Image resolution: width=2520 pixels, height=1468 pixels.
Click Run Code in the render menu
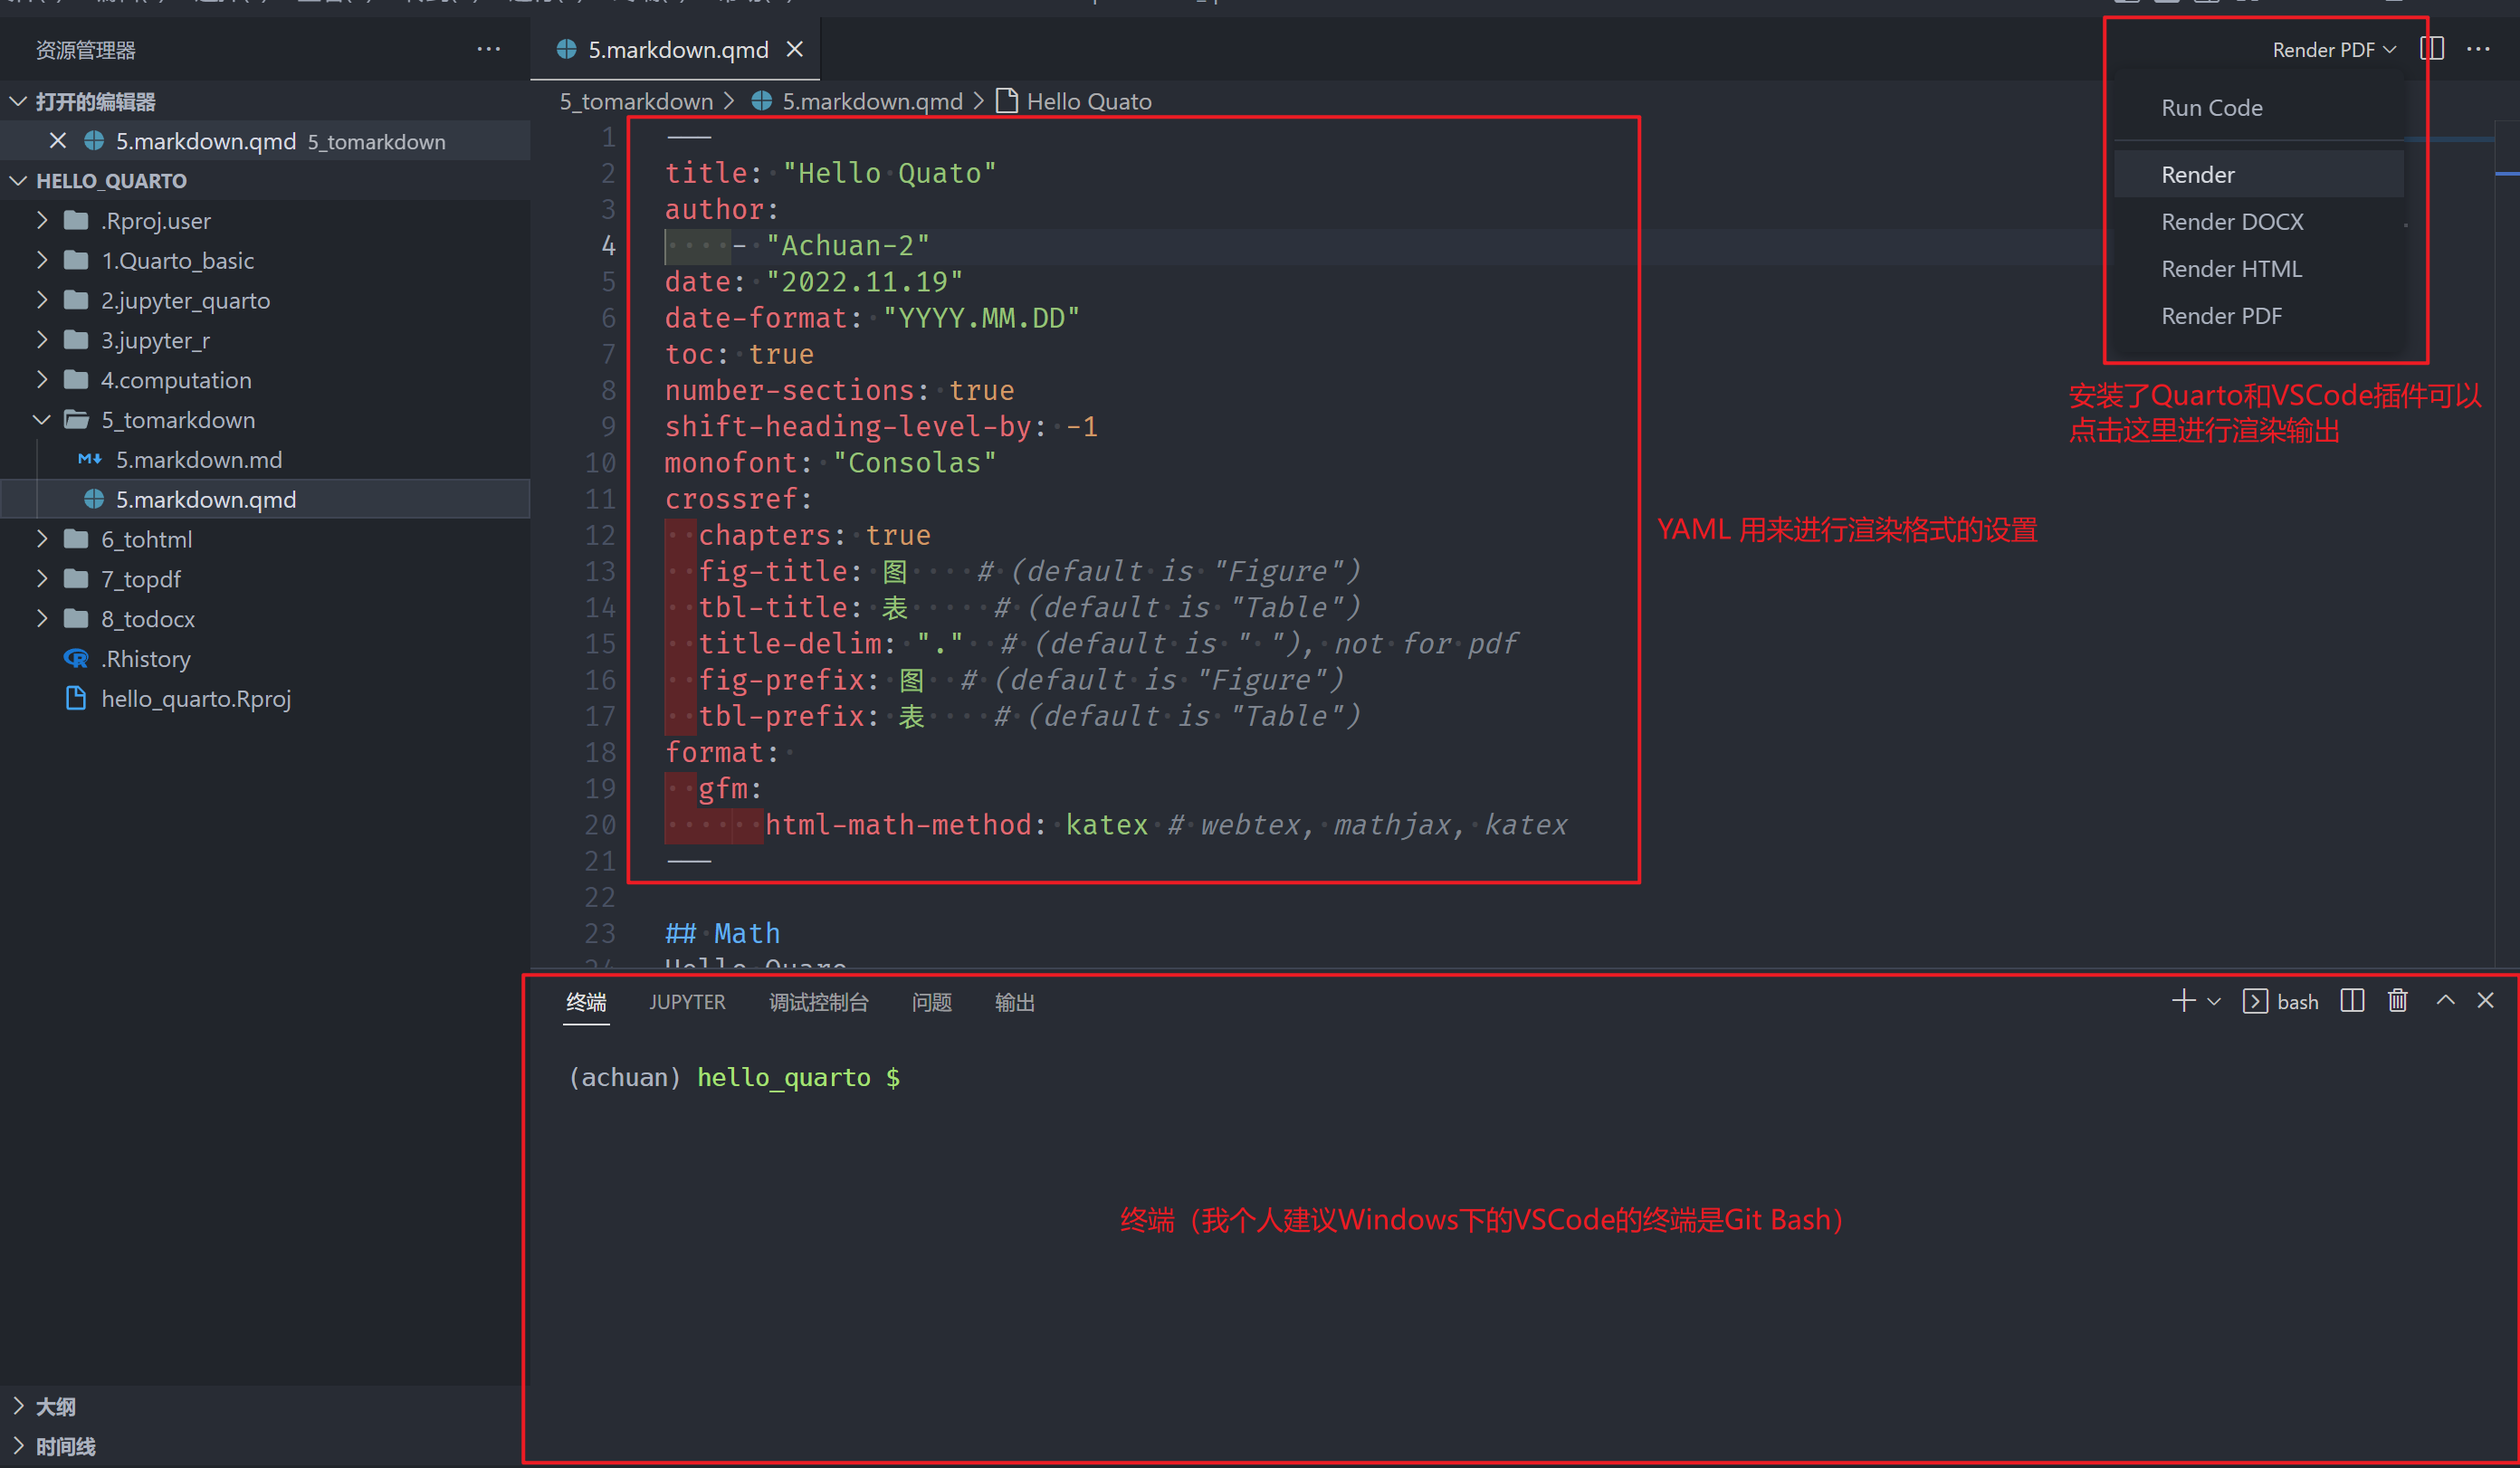[x=2211, y=107]
